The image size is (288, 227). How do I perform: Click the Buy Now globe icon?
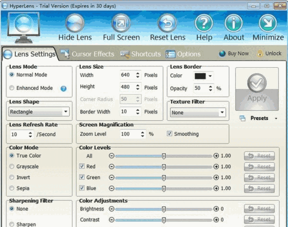pyautogui.click(x=222, y=54)
